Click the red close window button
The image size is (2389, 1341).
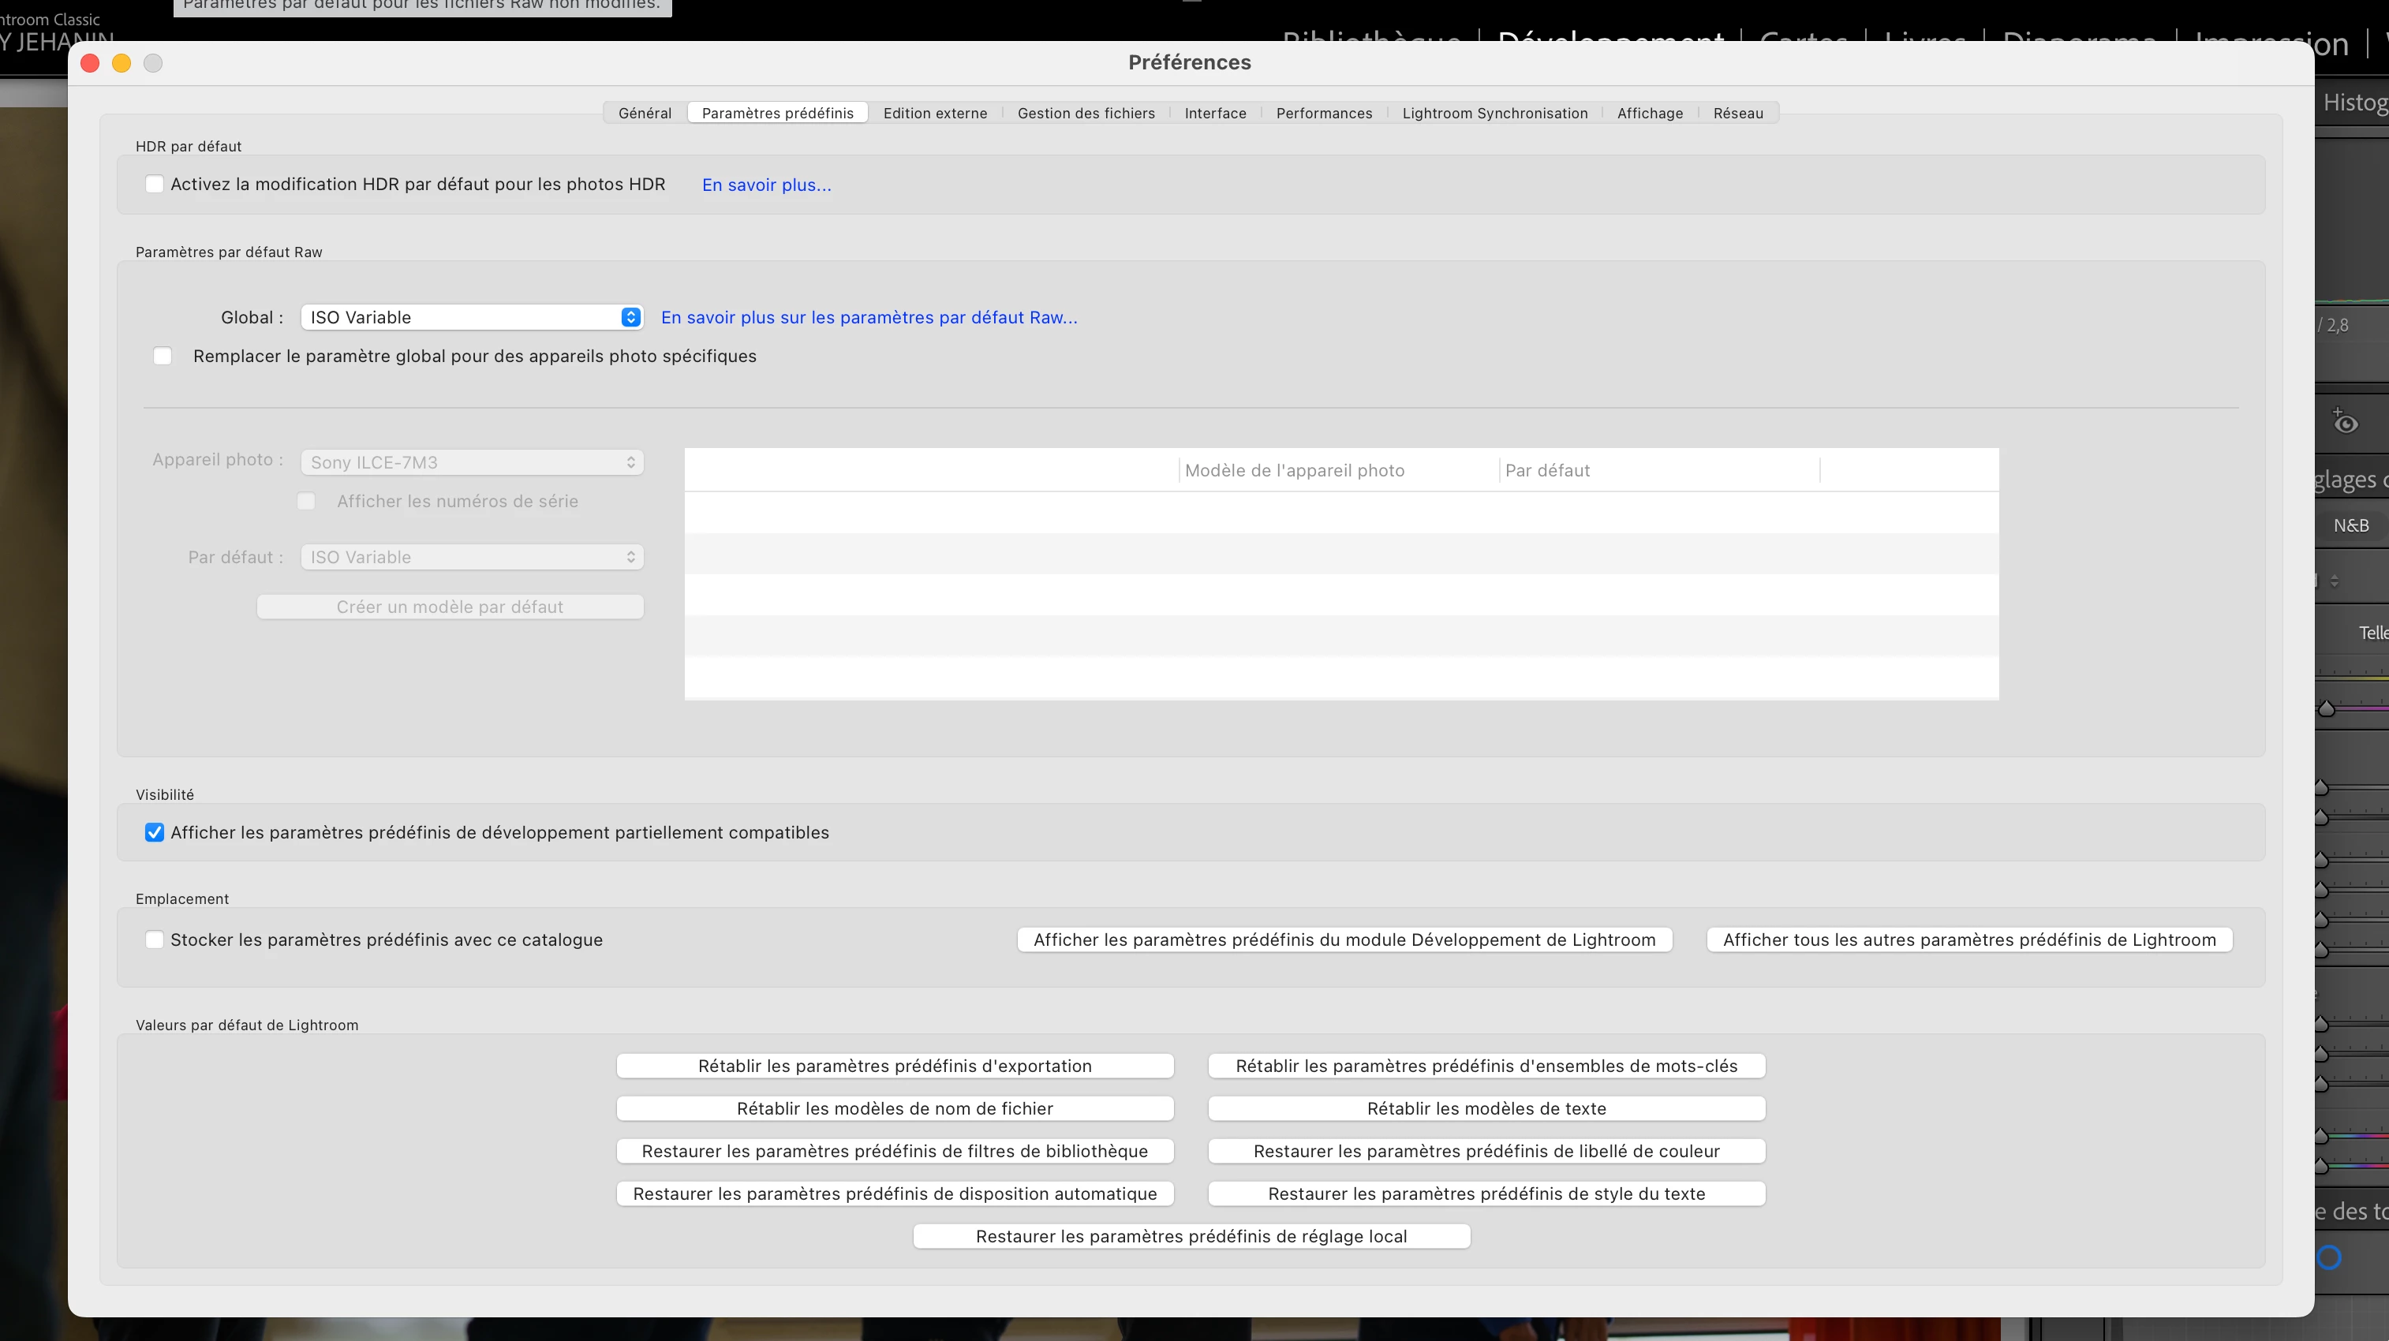[90, 63]
